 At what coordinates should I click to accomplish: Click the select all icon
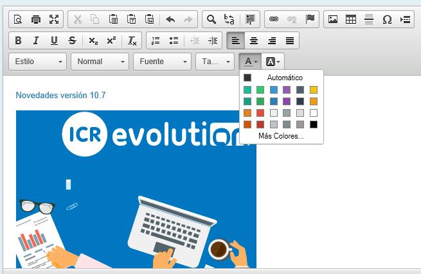click(250, 19)
